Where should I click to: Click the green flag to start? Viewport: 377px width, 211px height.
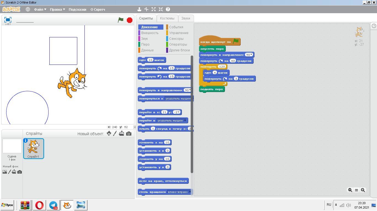(121, 20)
